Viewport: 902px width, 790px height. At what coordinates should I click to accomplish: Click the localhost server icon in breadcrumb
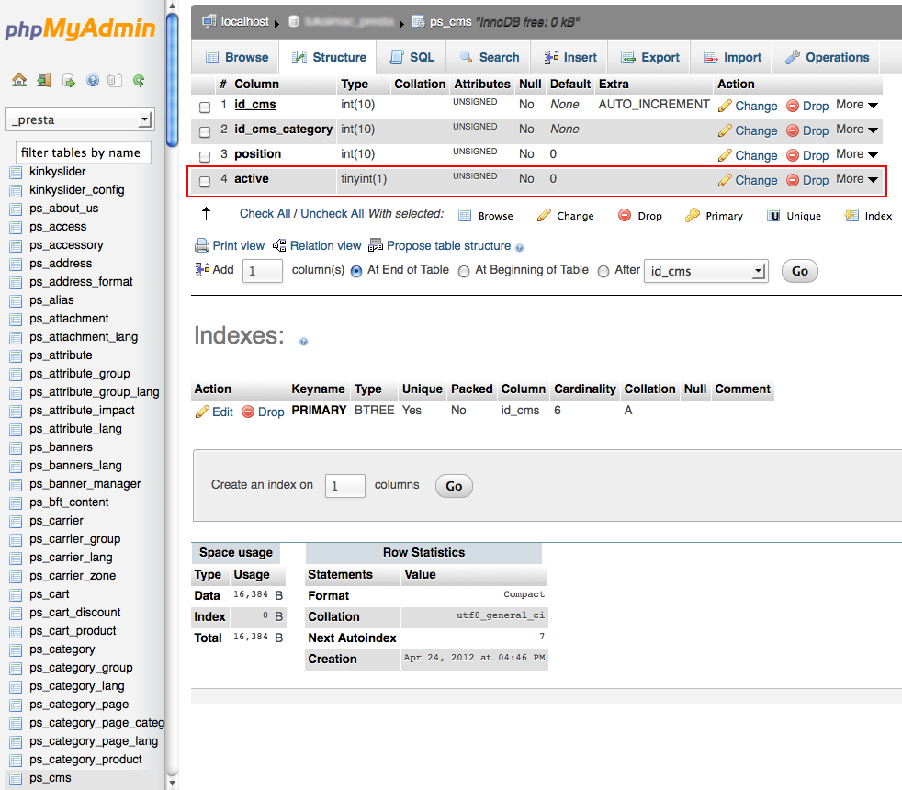tap(209, 22)
